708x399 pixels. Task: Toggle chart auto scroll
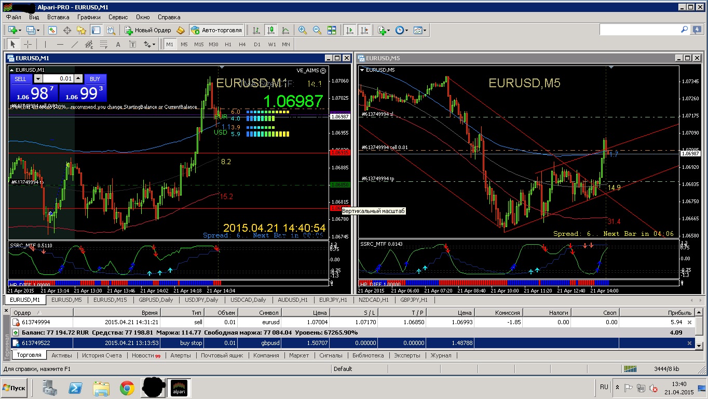coord(350,30)
